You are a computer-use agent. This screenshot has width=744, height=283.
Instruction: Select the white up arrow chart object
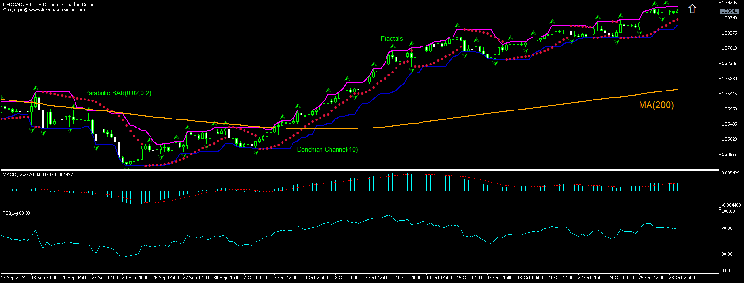692,8
